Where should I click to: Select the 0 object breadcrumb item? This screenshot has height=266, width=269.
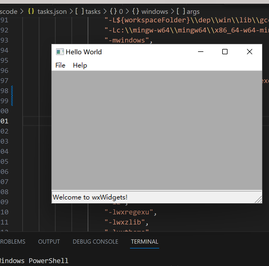pos(121,11)
